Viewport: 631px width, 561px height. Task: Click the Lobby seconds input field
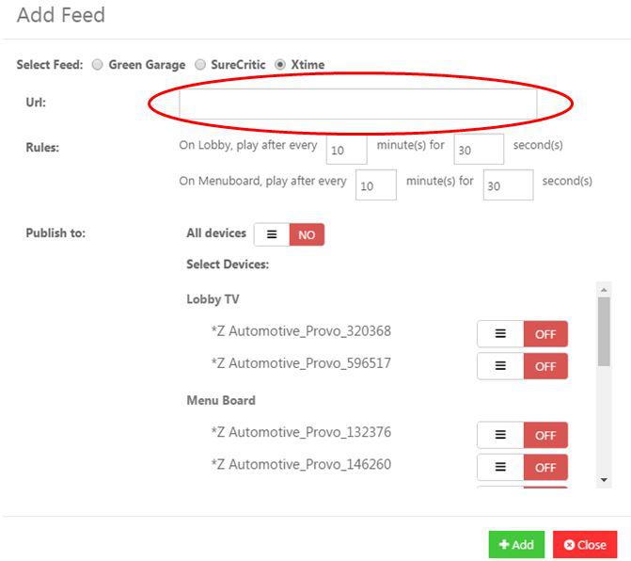click(479, 150)
